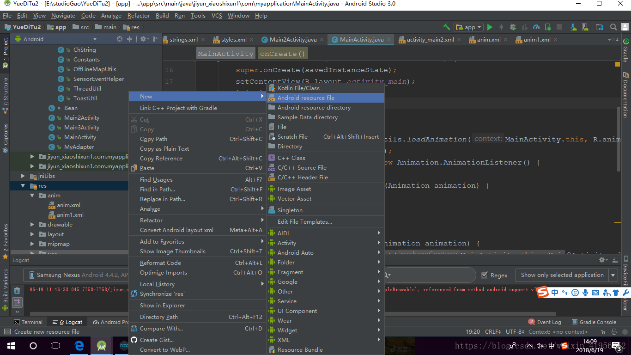The height and width of the screenshot is (355, 631).
Task: Click the Make Project hammer icon
Action: pyautogui.click(x=446, y=27)
